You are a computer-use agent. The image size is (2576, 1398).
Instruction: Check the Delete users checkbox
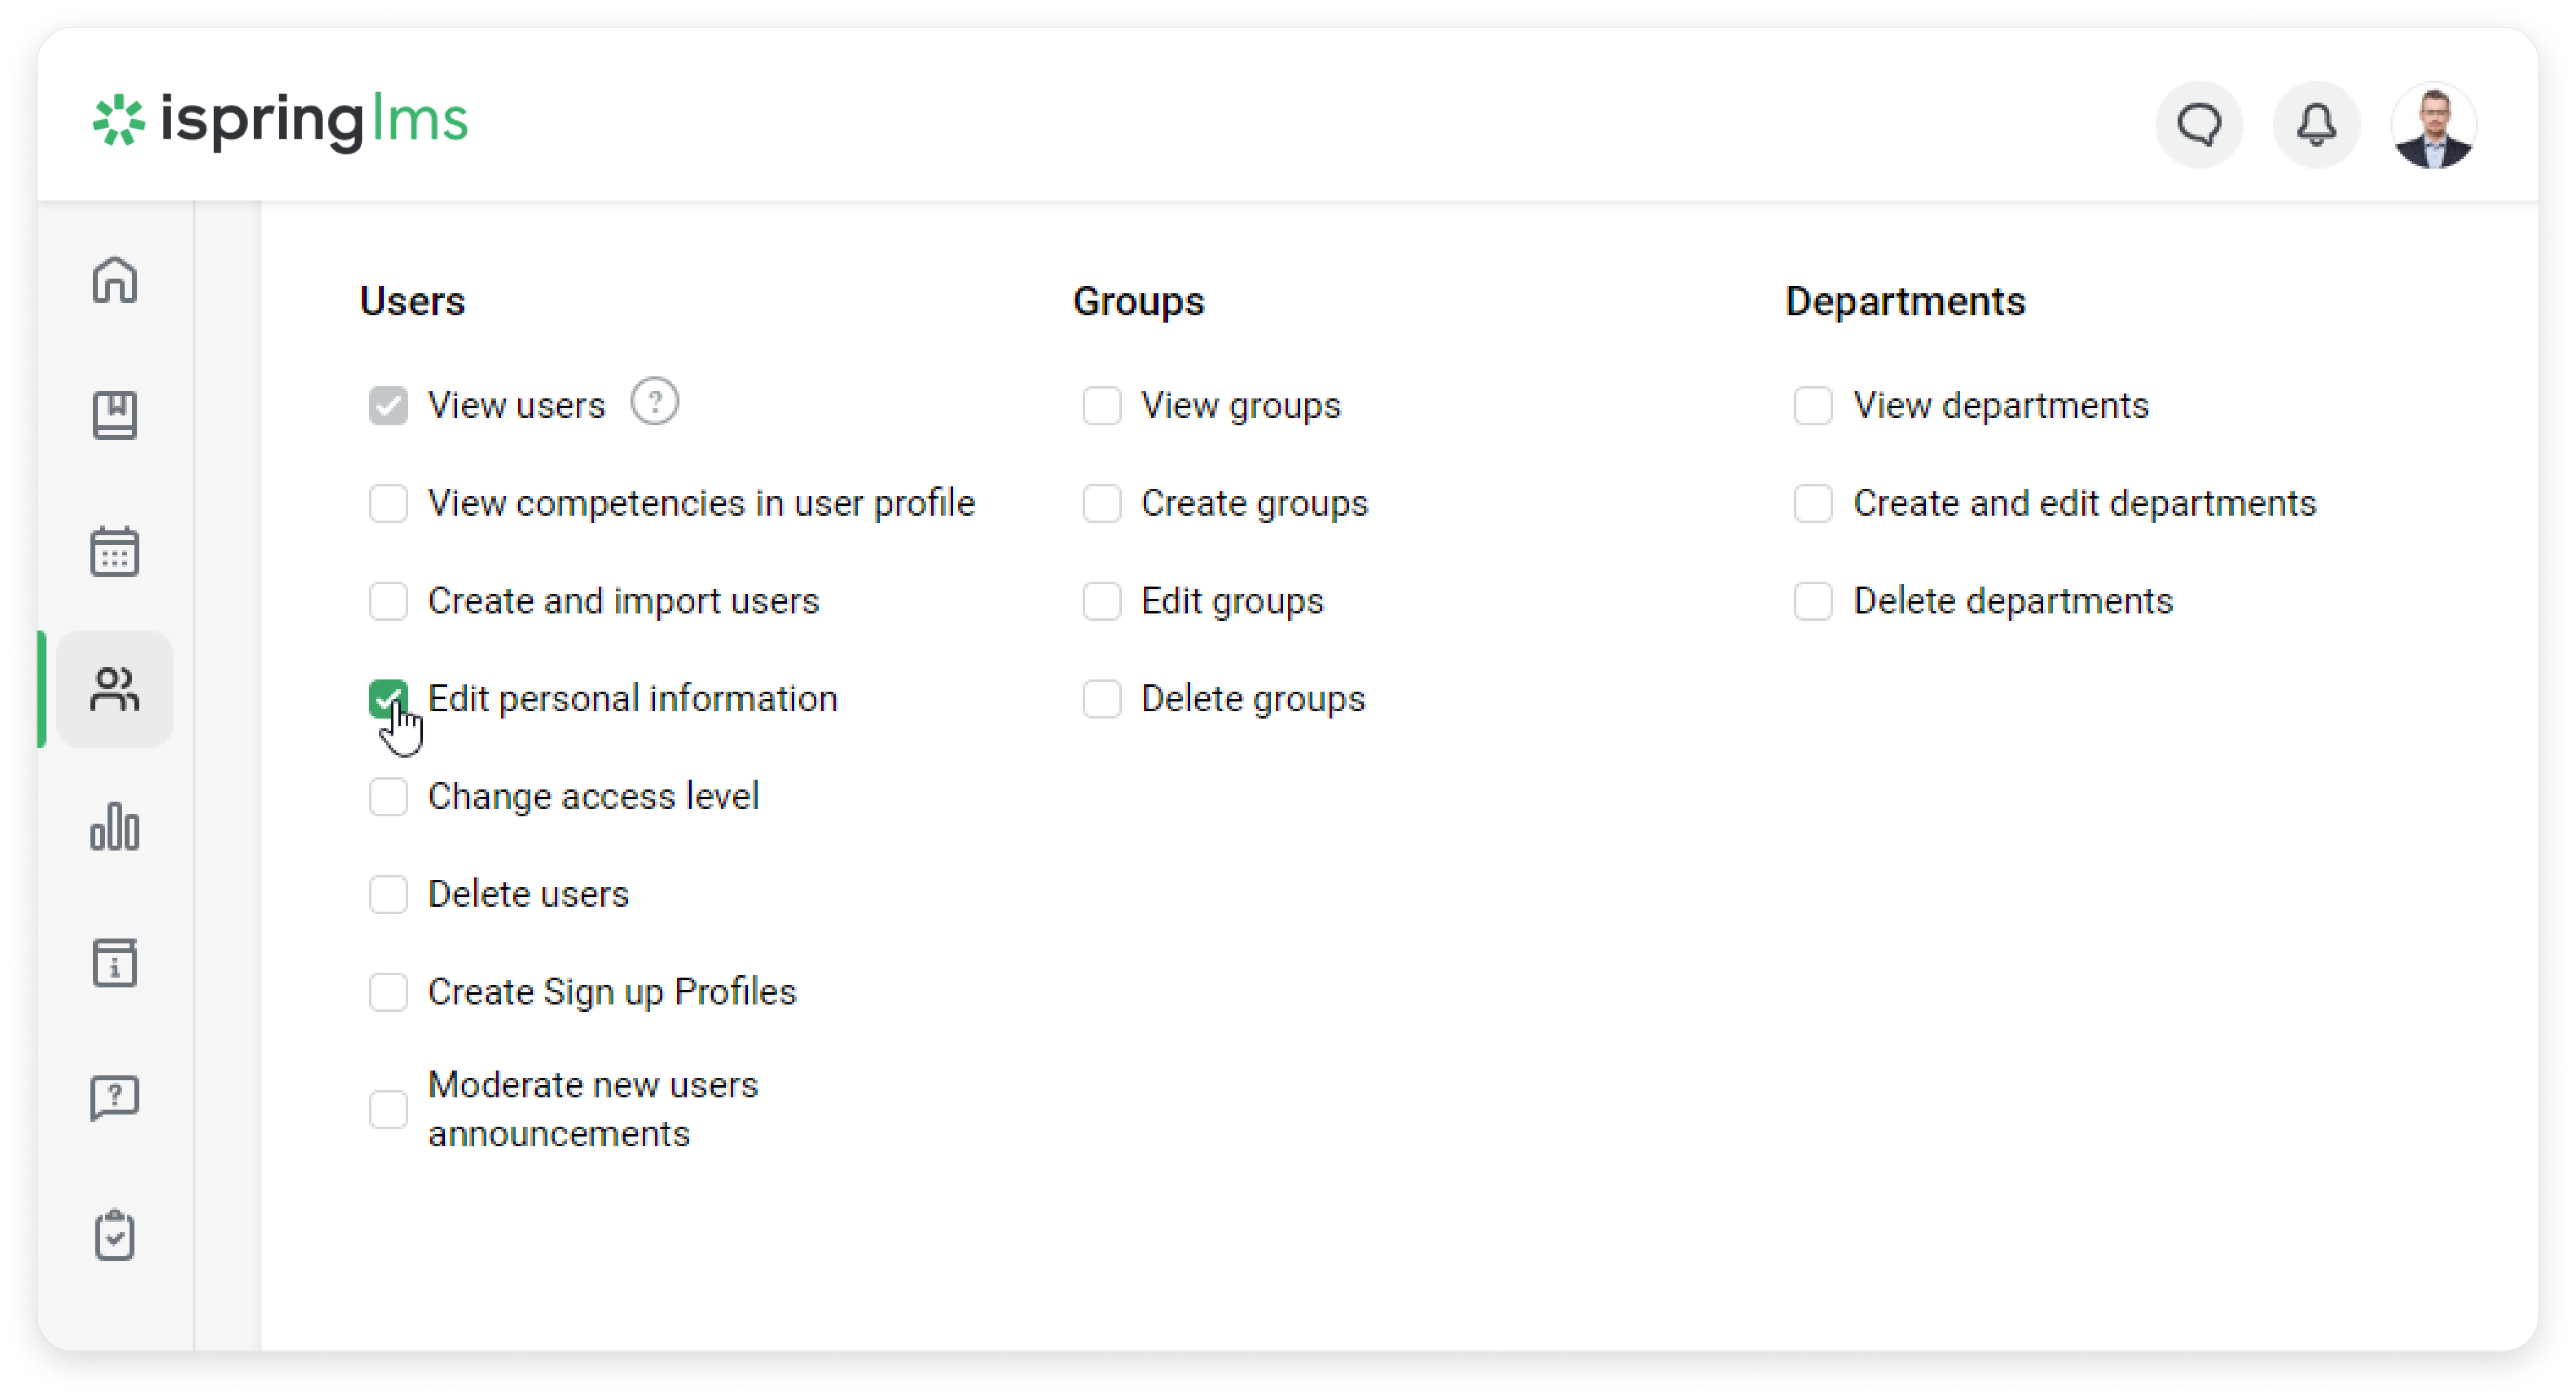tap(388, 894)
